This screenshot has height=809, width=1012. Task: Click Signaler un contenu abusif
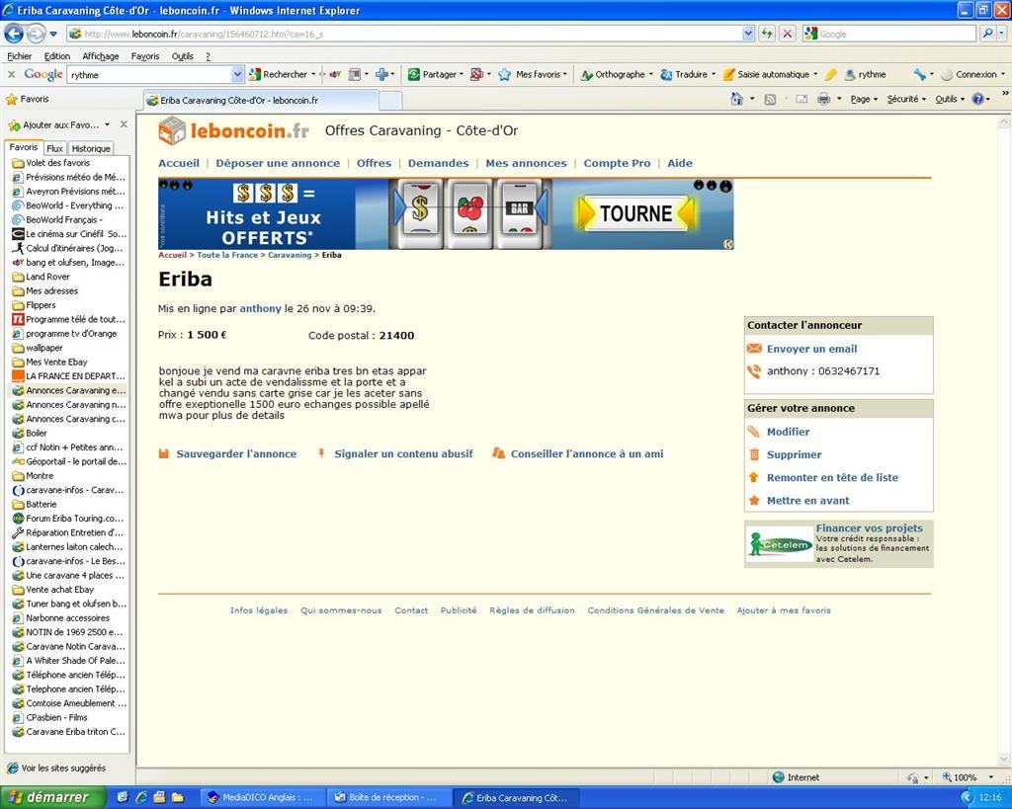pyautogui.click(x=403, y=454)
